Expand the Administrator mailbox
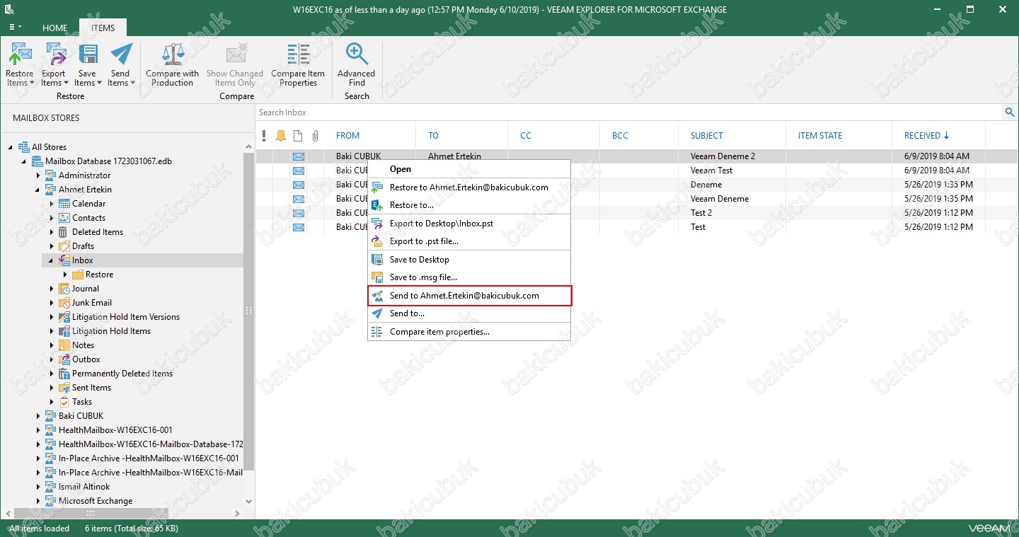Image resolution: width=1019 pixels, height=537 pixels. point(38,175)
